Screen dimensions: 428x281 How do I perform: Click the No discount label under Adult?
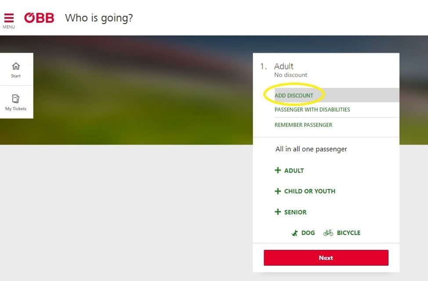click(291, 75)
